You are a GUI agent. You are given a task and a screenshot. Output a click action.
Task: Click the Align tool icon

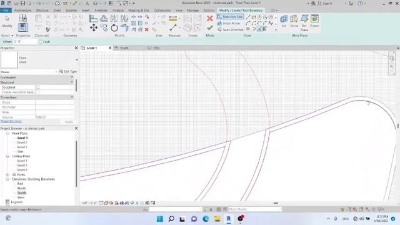(x=93, y=19)
